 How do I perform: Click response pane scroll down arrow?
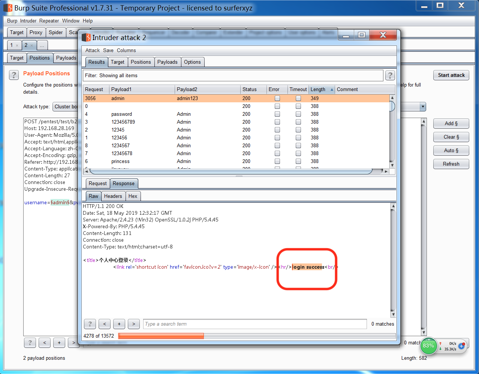click(393, 314)
